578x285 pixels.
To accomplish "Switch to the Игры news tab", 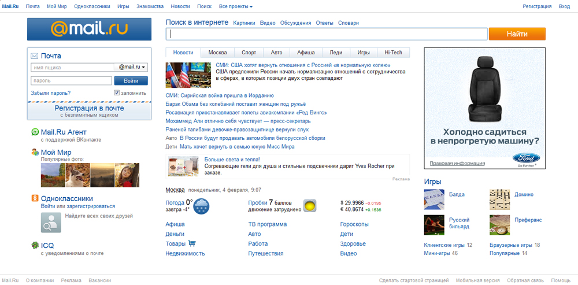I will click(x=364, y=53).
